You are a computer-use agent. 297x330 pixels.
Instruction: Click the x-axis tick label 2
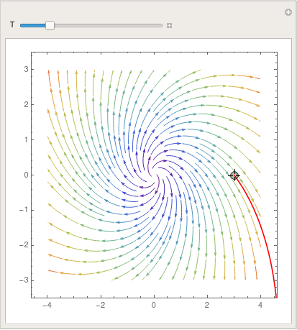(207, 305)
